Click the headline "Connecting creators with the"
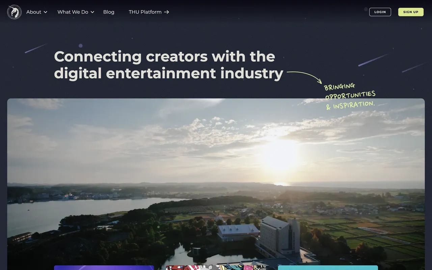The width and height of the screenshot is (432, 270). click(164, 56)
